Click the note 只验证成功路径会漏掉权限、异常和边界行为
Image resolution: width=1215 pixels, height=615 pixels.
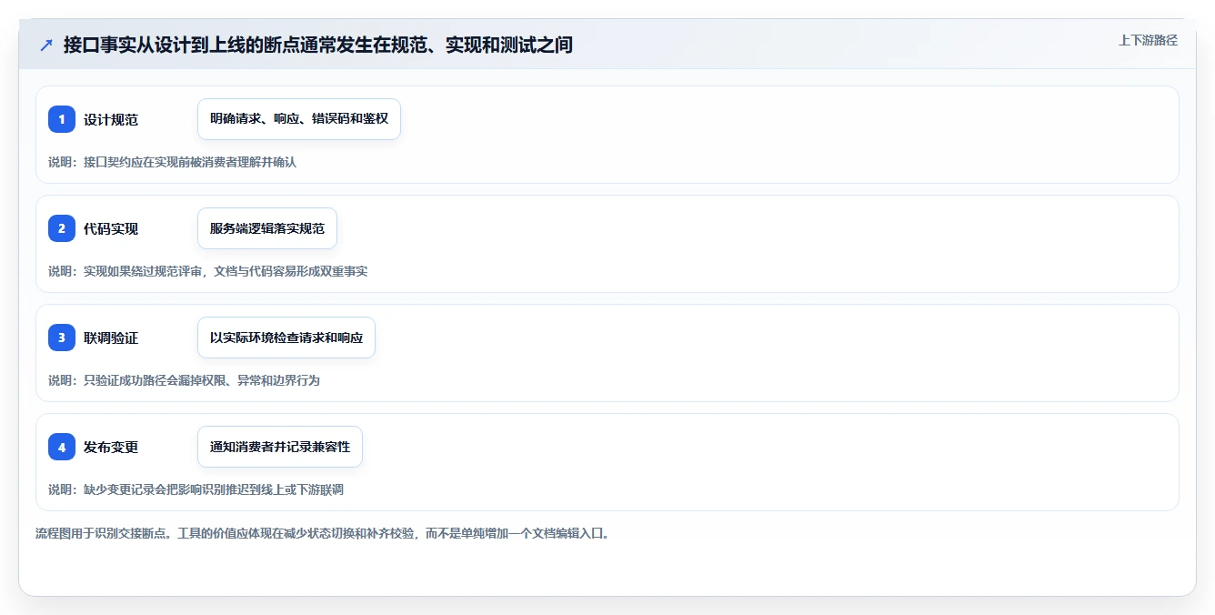[x=185, y=380]
